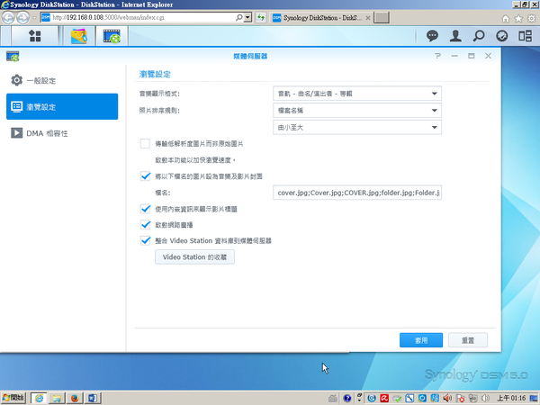
Task: Click the help question mark in window title bar
Action: 437,56
